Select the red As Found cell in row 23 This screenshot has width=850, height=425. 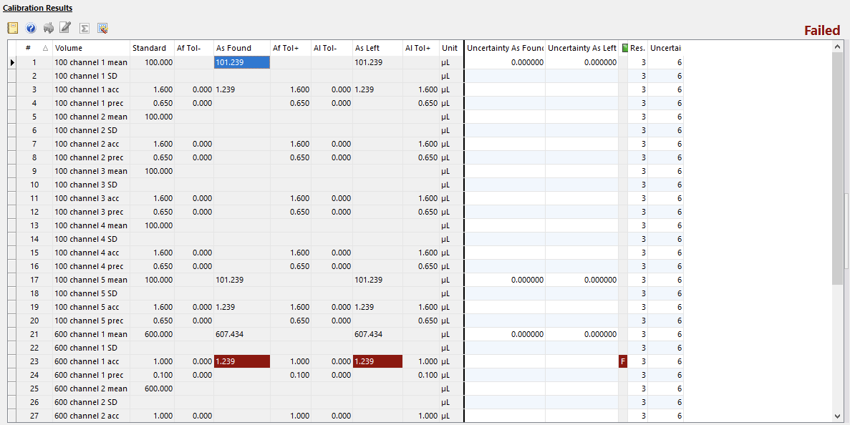pyautogui.click(x=242, y=361)
